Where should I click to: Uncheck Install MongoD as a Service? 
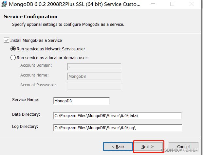(x=7, y=40)
